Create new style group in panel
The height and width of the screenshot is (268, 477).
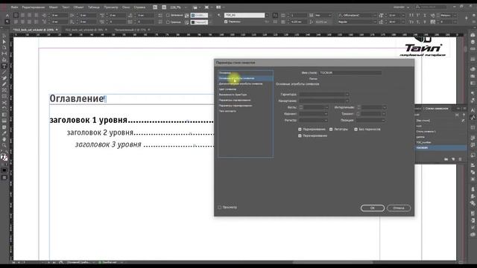tap(446, 159)
